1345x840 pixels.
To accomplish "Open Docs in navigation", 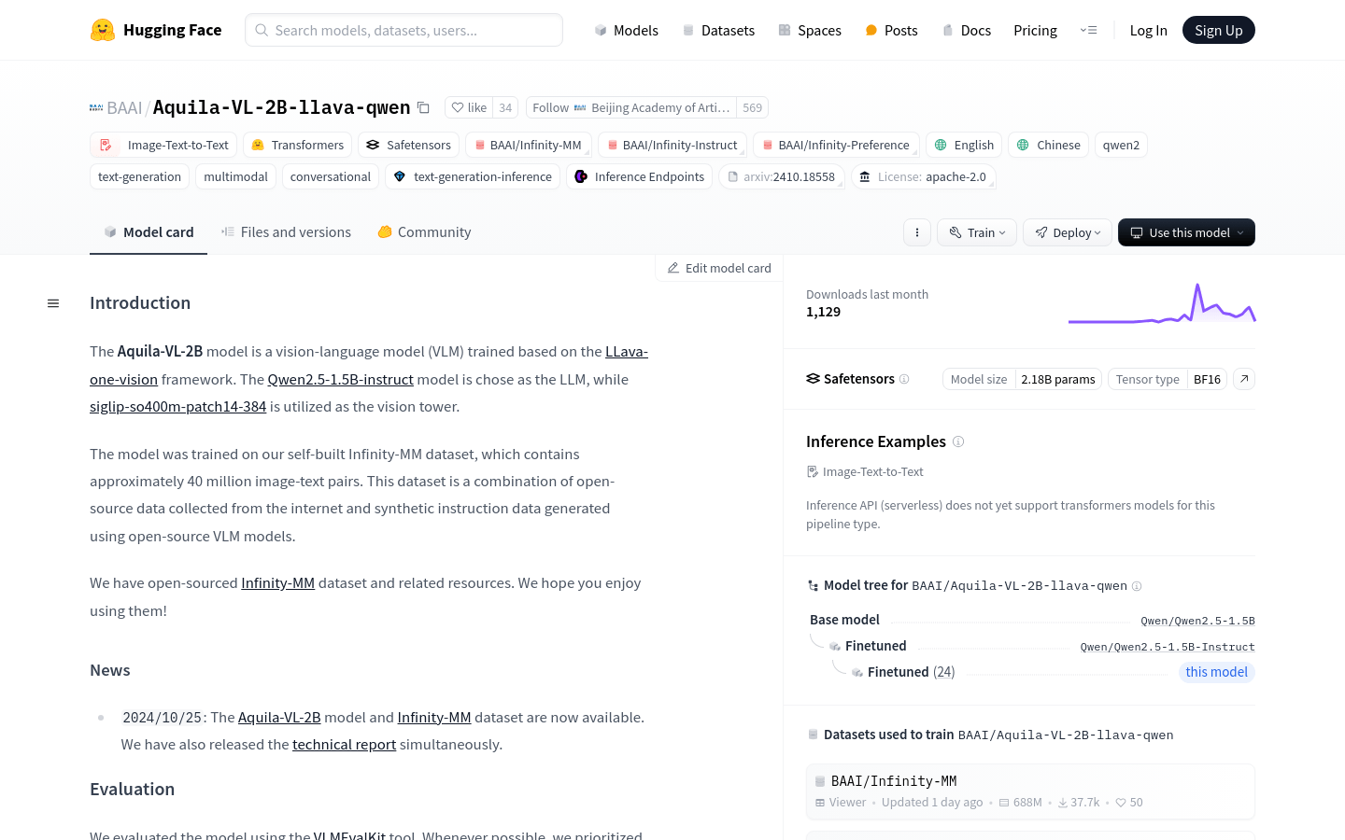I will (966, 30).
